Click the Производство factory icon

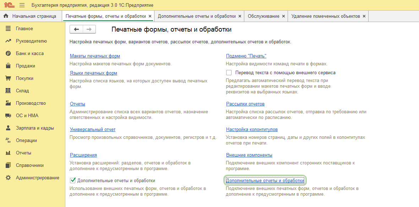point(8,103)
